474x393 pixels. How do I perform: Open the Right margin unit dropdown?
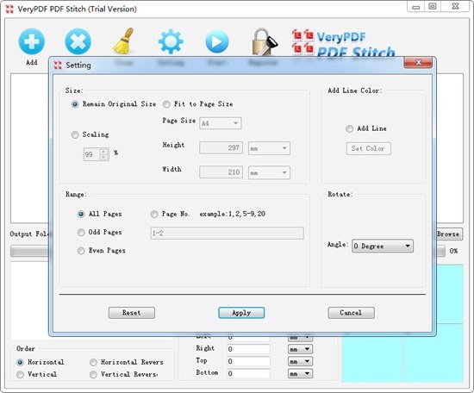pos(300,349)
